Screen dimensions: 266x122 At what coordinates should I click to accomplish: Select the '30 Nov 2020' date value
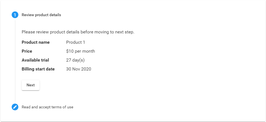(x=79, y=69)
